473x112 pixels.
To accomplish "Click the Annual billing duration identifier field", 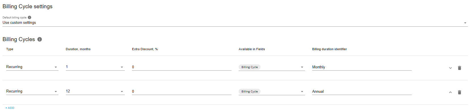I will [x=362, y=92].
